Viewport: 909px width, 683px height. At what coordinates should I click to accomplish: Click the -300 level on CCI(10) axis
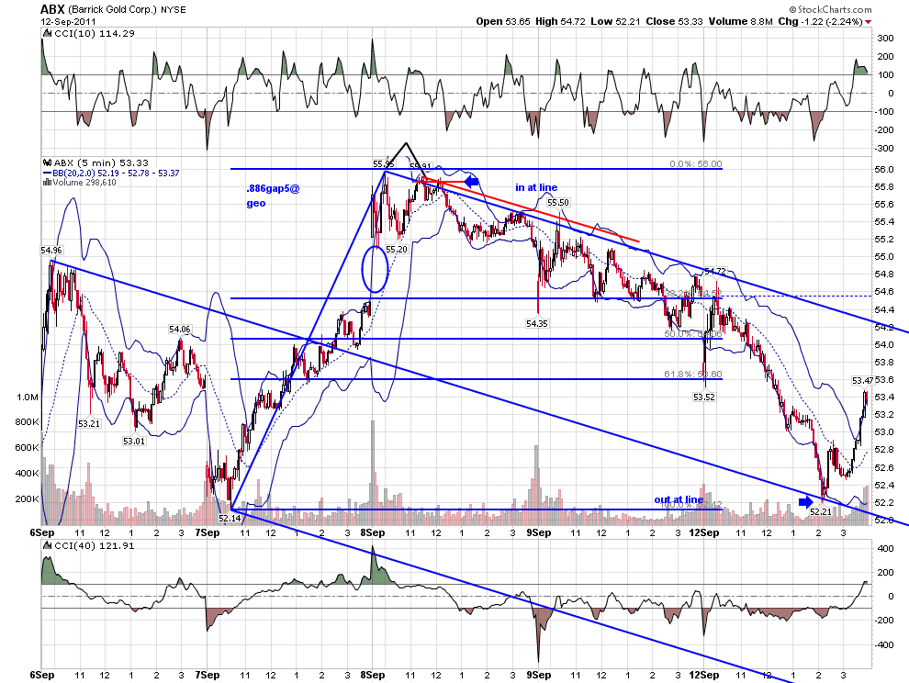point(883,149)
